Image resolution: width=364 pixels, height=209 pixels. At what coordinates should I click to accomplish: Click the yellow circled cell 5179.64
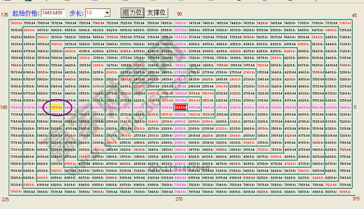[x=57, y=107]
